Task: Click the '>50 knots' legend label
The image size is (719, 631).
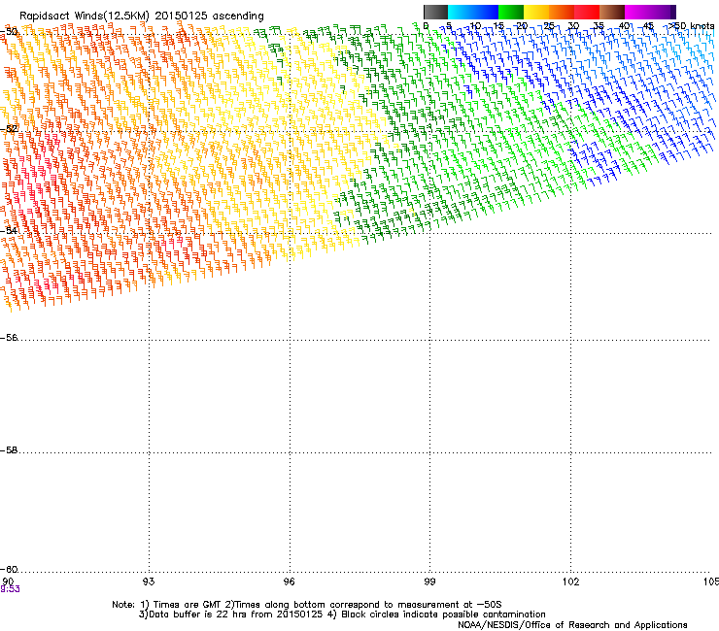Action: tap(691, 26)
